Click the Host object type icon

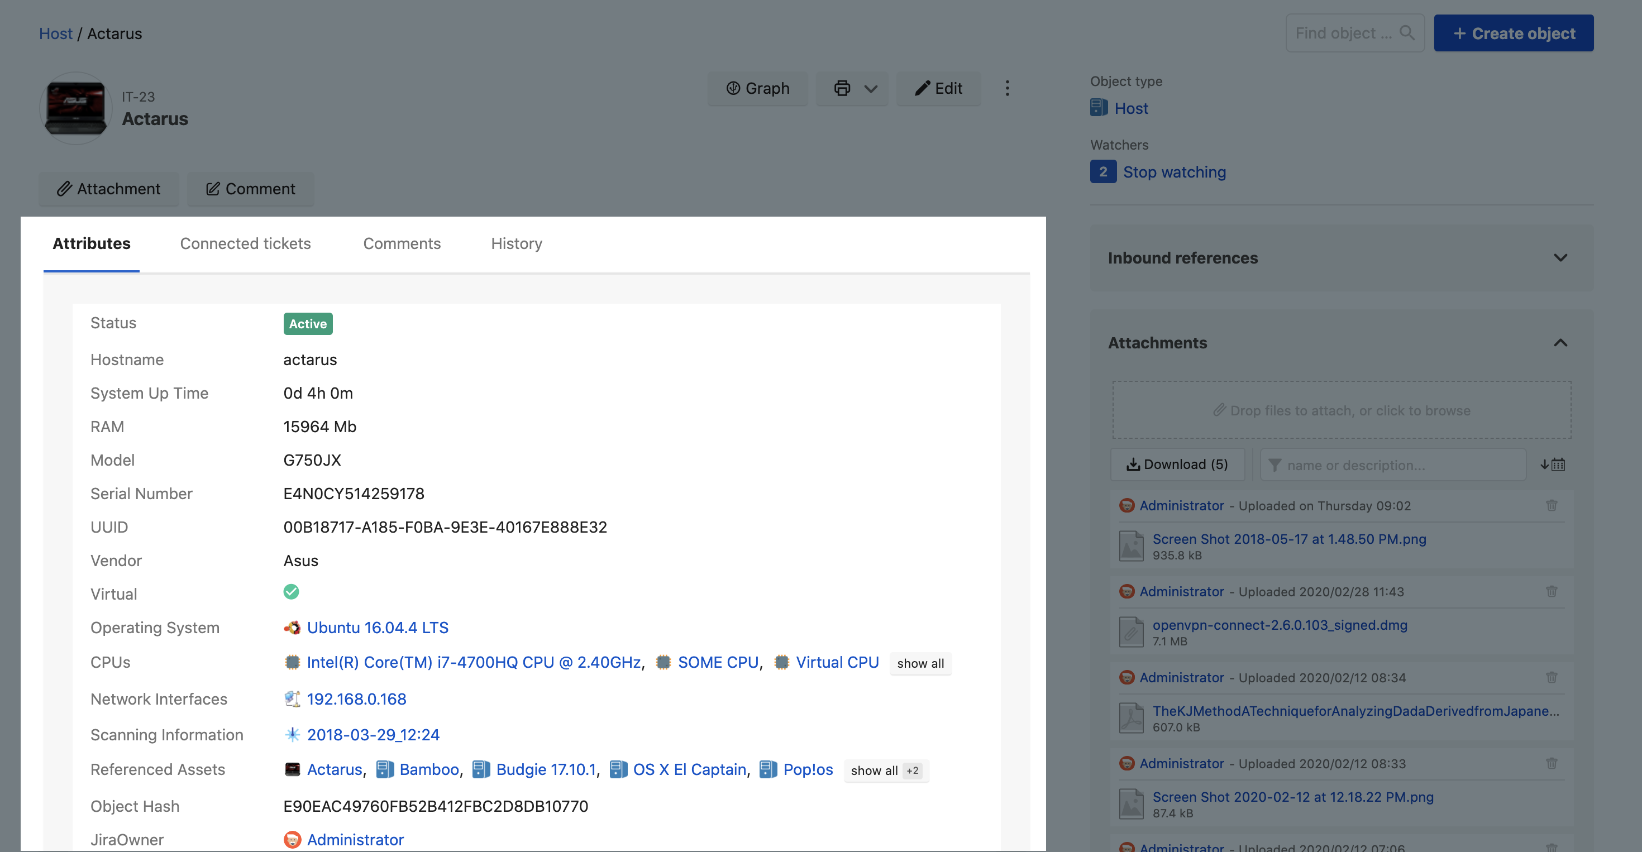pyautogui.click(x=1099, y=108)
